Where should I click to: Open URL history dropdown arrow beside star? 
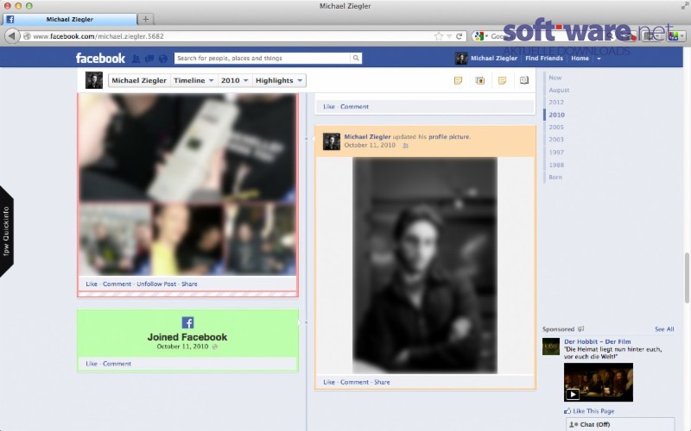point(449,36)
